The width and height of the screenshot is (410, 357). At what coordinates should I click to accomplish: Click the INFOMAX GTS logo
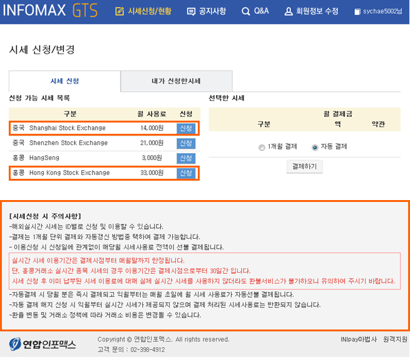(50, 11)
